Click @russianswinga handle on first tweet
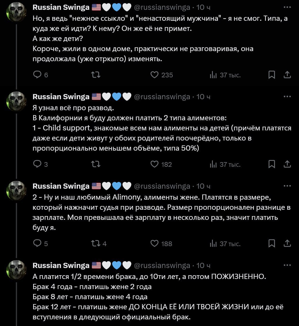Screen dimensions: 299x326 coord(162,8)
